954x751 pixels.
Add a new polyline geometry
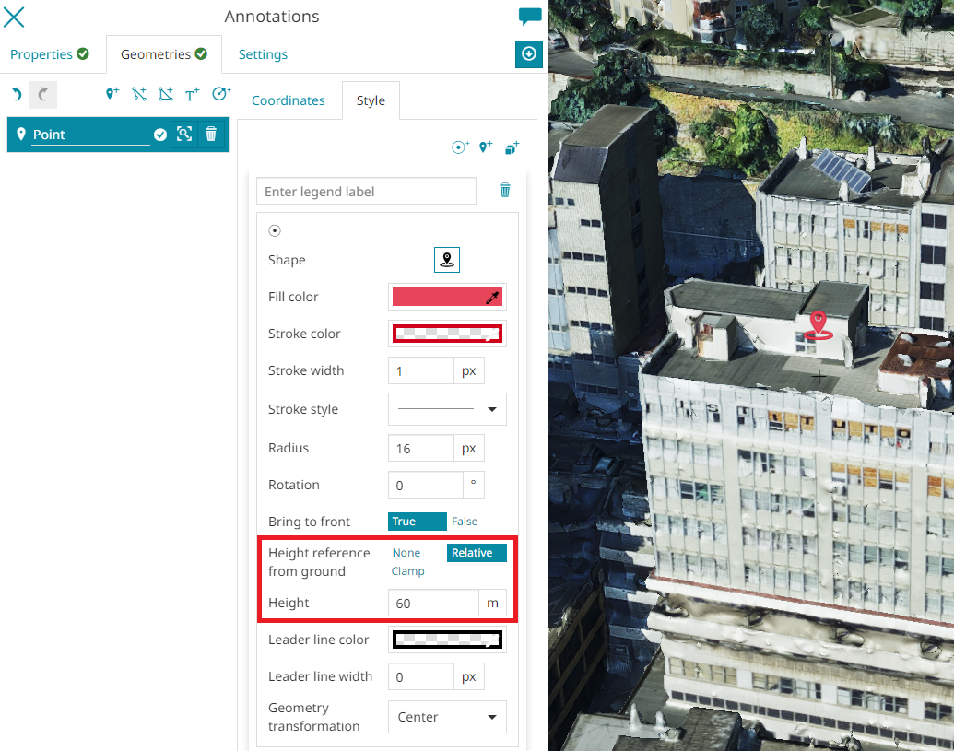[x=138, y=94]
